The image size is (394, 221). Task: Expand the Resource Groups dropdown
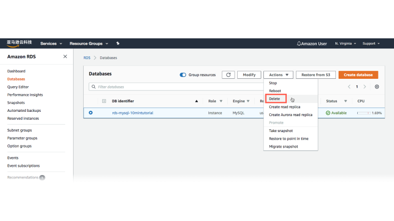coord(89,43)
